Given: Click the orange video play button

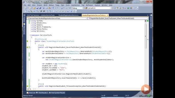Looking at the screenshot, I should [146, 89].
